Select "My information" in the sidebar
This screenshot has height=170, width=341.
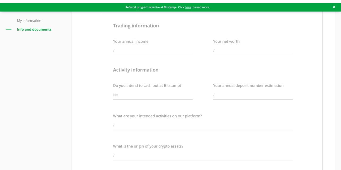[x=29, y=20]
